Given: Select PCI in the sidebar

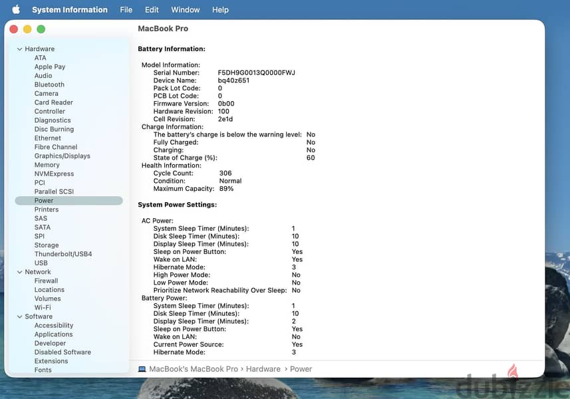Looking at the screenshot, I should [40, 183].
